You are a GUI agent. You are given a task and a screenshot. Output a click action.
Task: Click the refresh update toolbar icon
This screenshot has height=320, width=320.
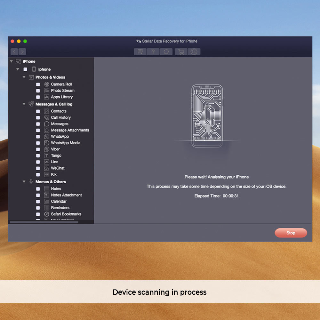pos(166,52)
